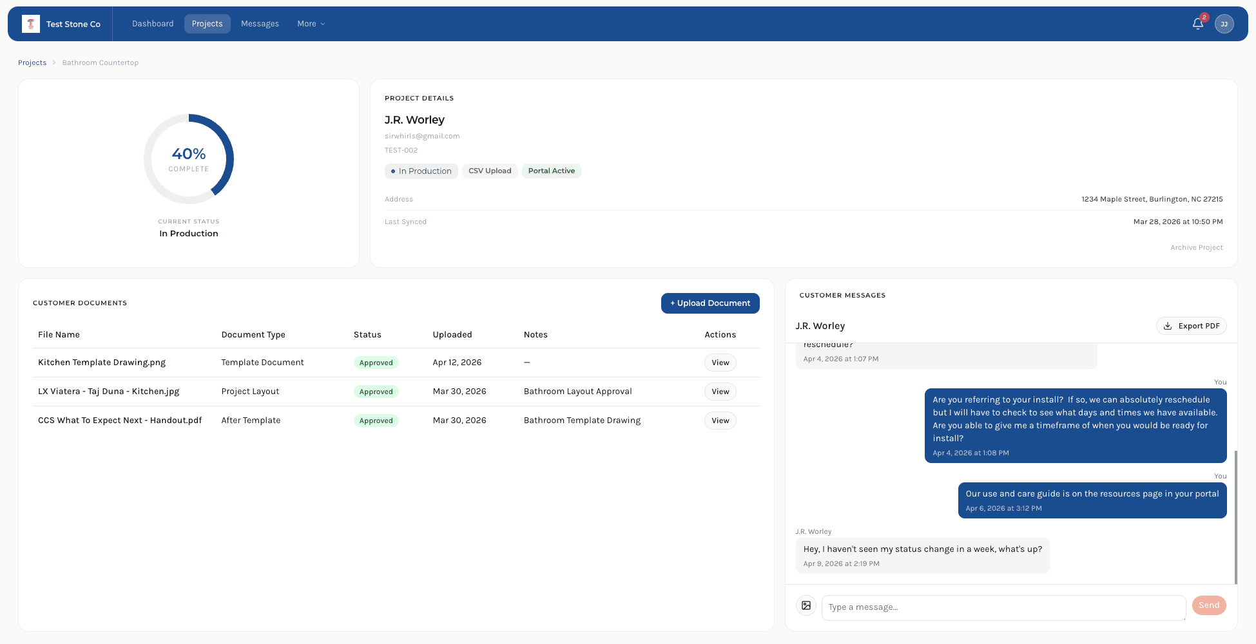This screenshot has height=644, width=1256.
Task: Click the customer messages scrollbar
Action: pos(1235,515)
